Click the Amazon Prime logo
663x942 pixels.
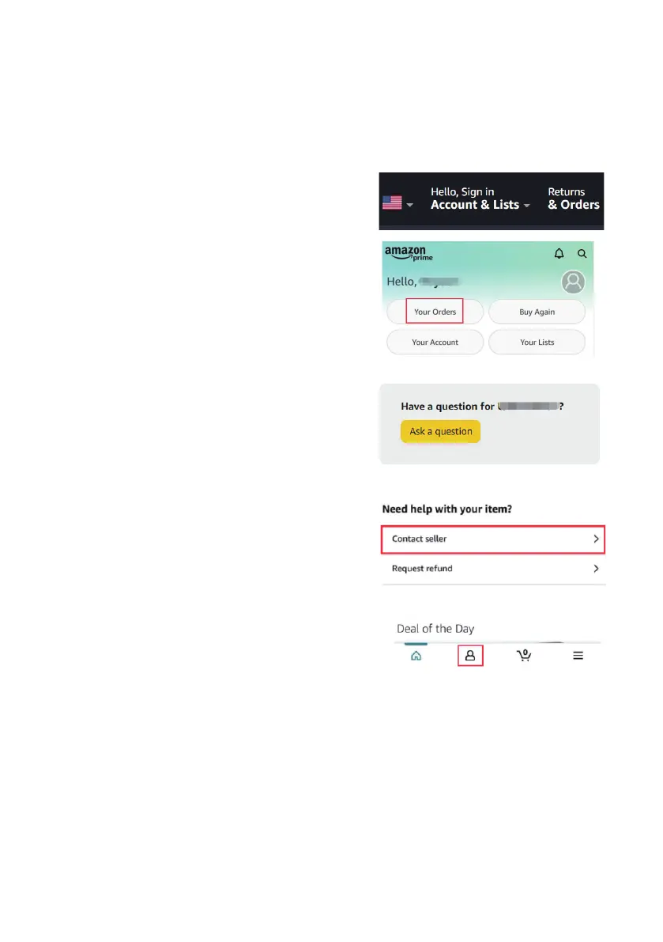pyautogui.click(x=409, y=253)
